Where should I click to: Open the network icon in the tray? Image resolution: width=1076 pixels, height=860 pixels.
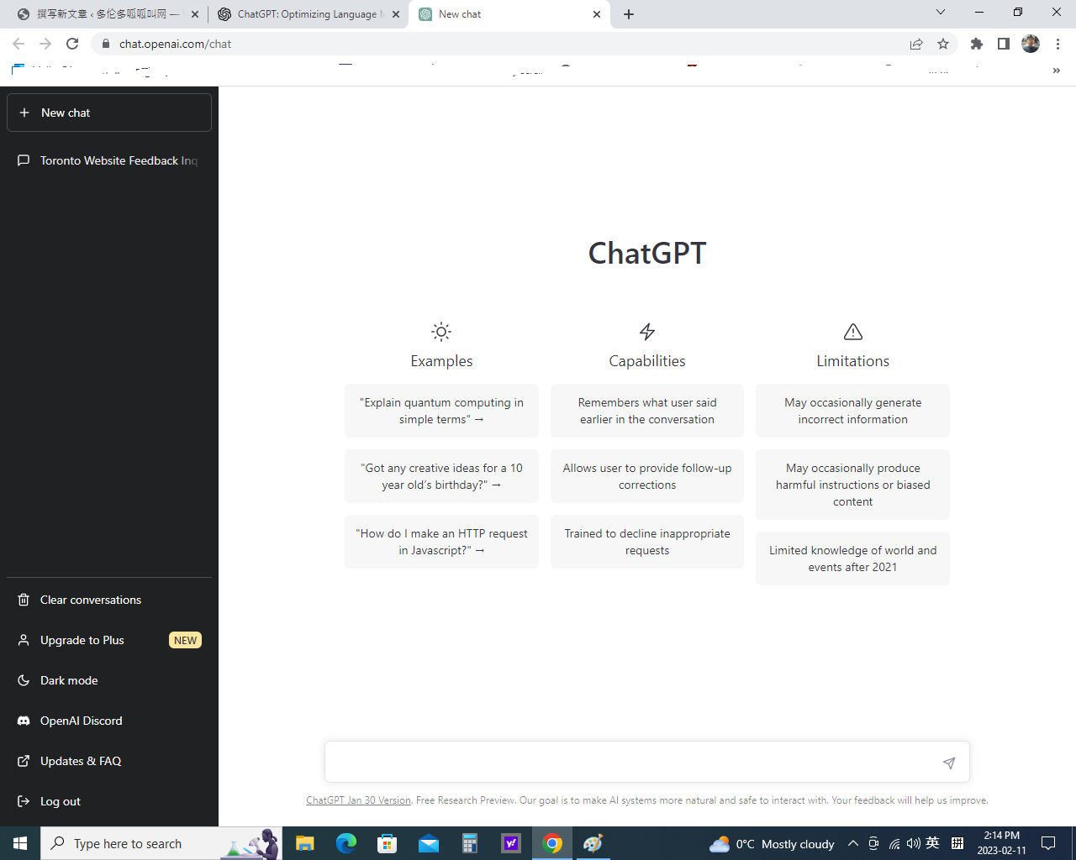(894, 843)
